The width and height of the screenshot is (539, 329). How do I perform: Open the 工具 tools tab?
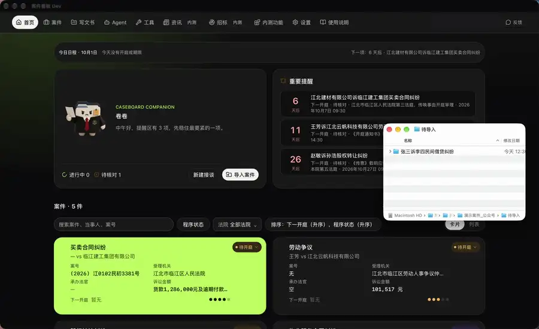[145, 22]
